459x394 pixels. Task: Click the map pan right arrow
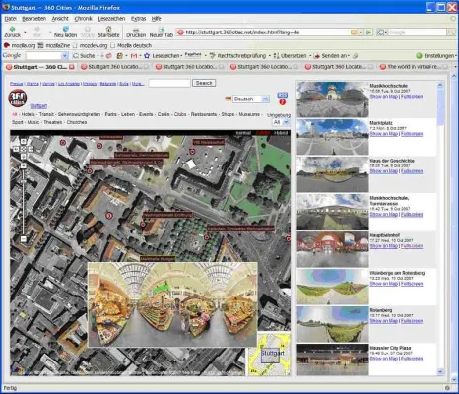click(x=31, y=149)
